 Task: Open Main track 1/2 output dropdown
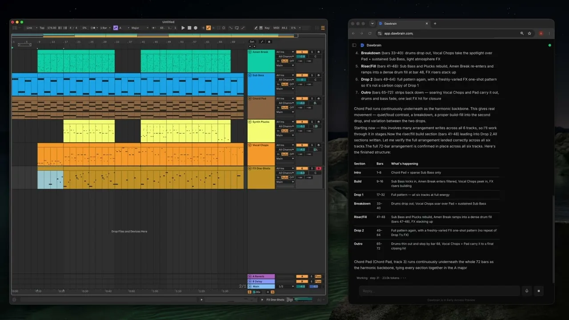[287, 286]
